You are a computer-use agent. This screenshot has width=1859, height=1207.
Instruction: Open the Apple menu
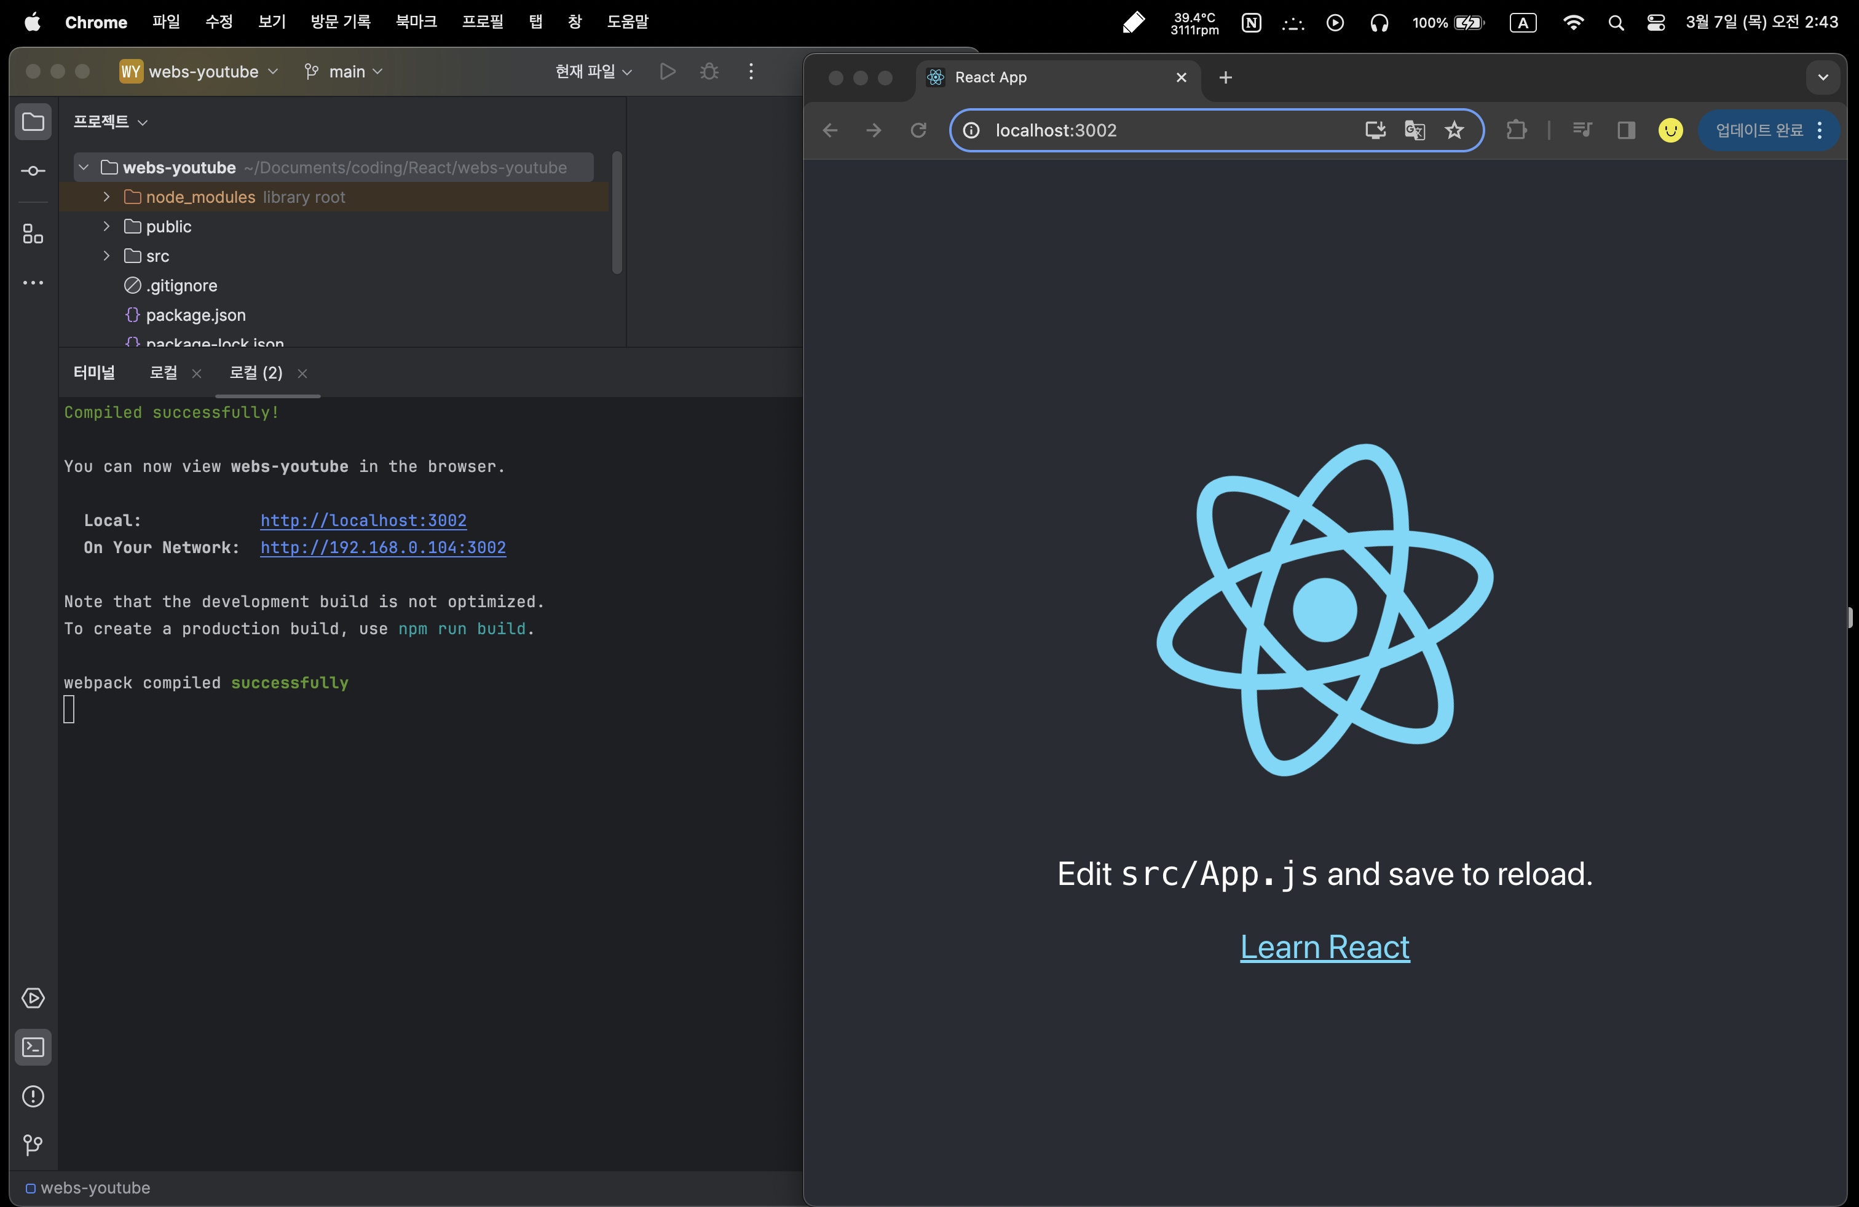(32, 22)
